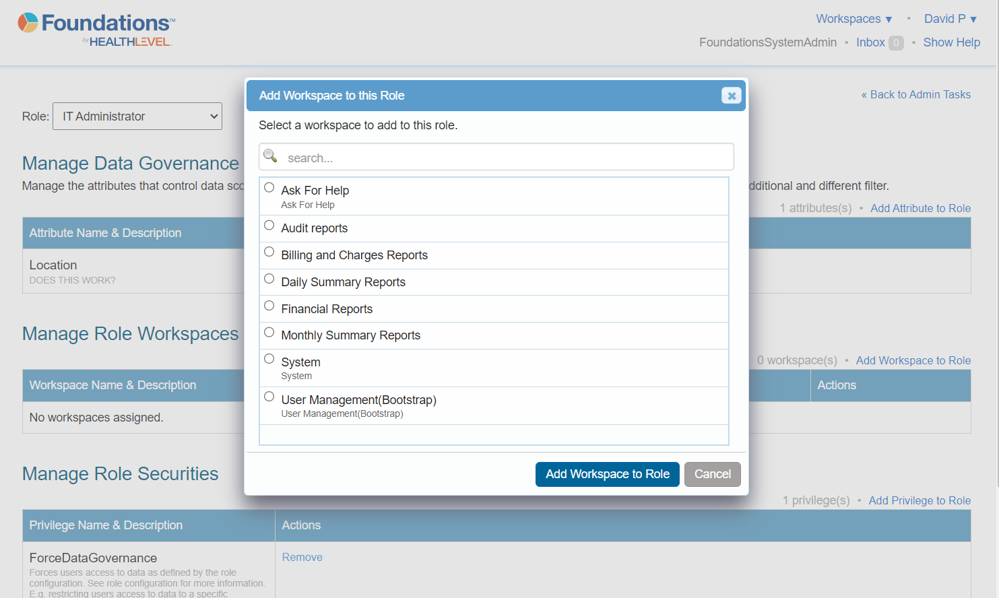Open the Show Help link
The height and width of the screenshot is (598, 999).
951,42
